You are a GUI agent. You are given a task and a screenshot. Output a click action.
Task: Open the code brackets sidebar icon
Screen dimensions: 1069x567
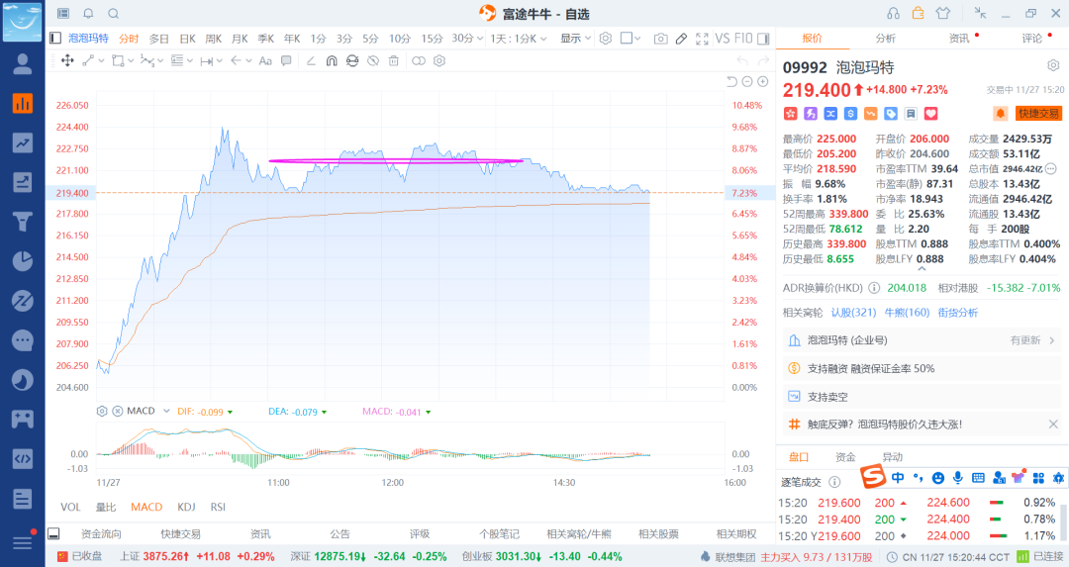[x=23, y=458]
